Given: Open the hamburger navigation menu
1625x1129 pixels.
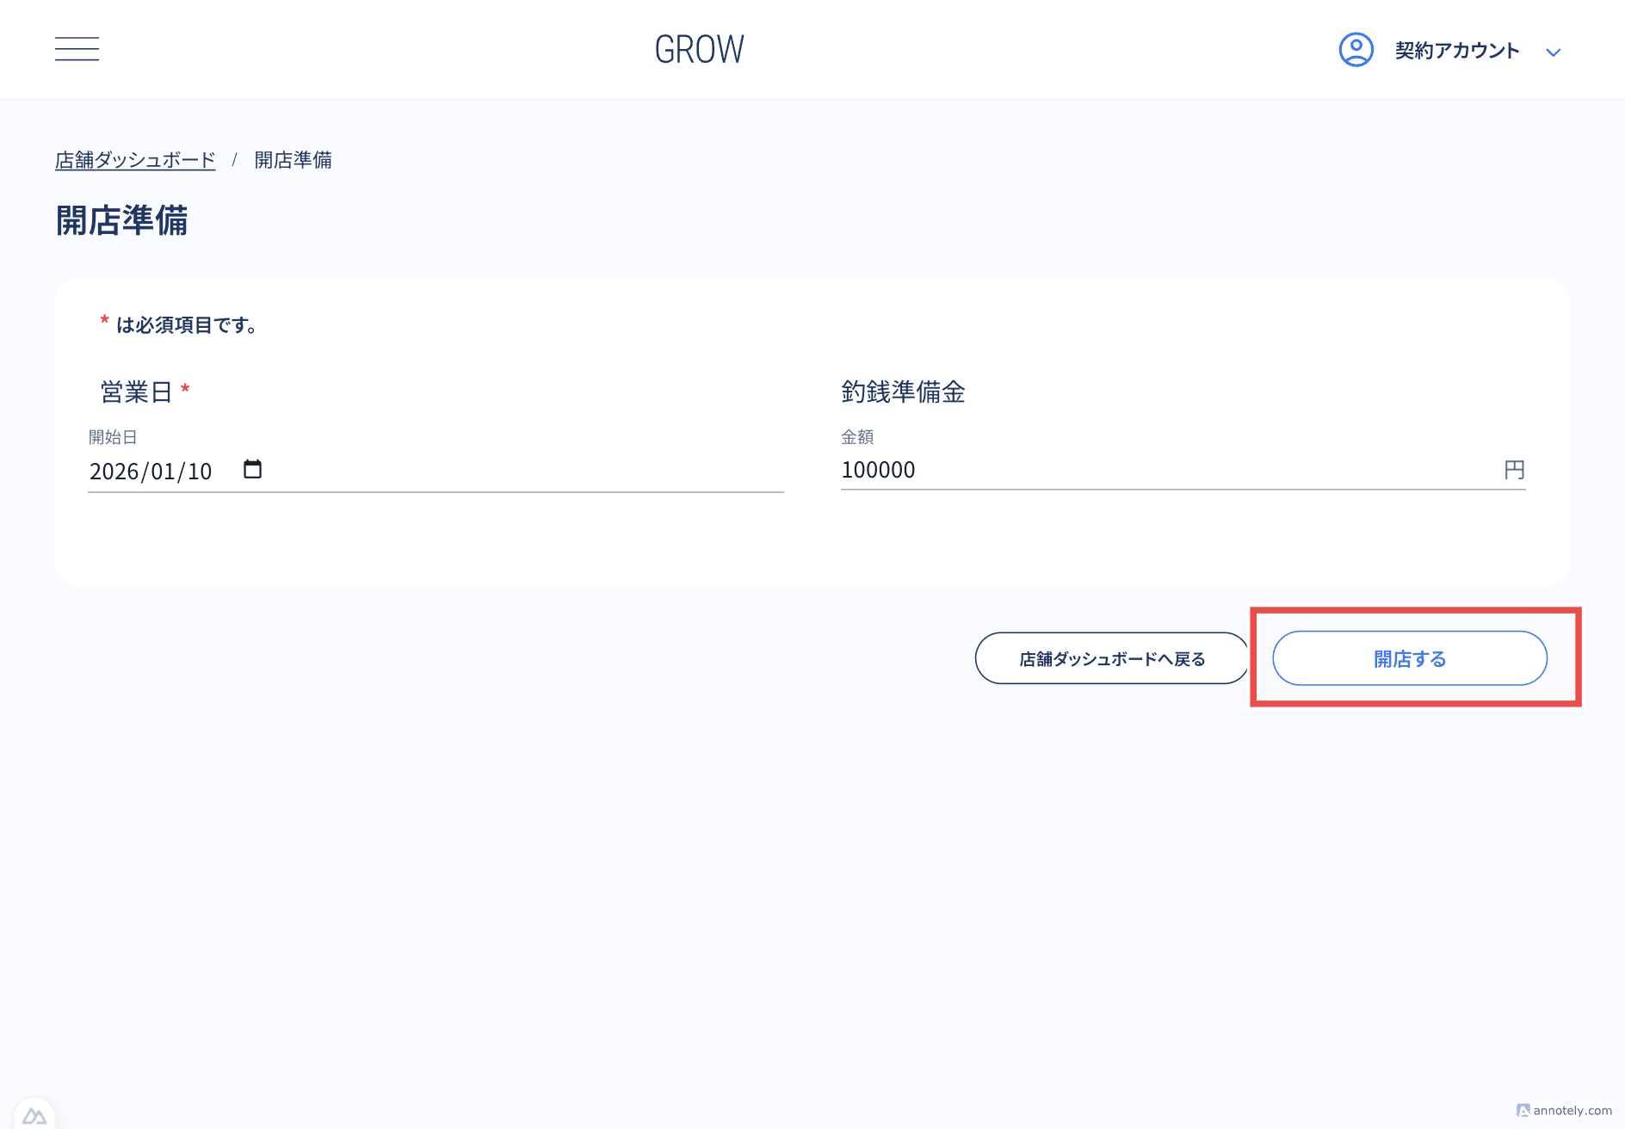Looking at the screenshot, I should pos(77,49).
